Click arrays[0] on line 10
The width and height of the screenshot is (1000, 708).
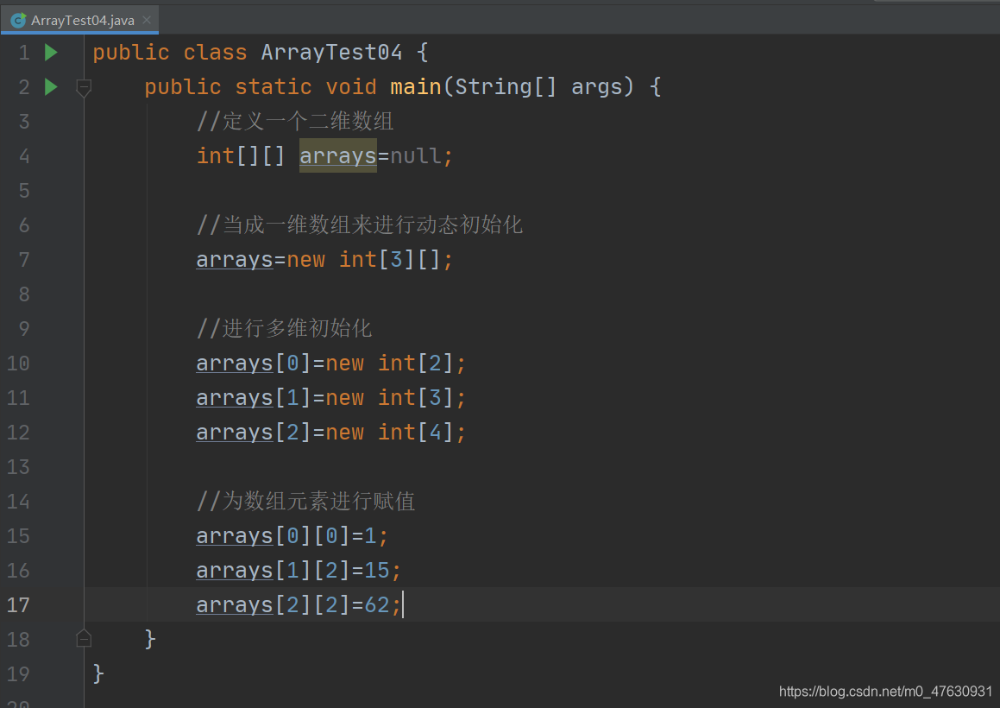(253, 363)
